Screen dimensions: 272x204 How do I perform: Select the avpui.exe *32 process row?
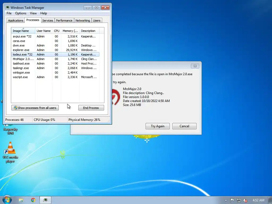[x=55, y=36]
